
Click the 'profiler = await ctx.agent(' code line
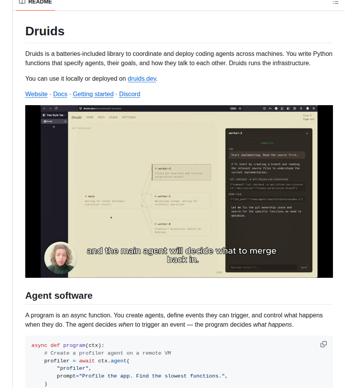pyautogui.click(x=87, y=361)
